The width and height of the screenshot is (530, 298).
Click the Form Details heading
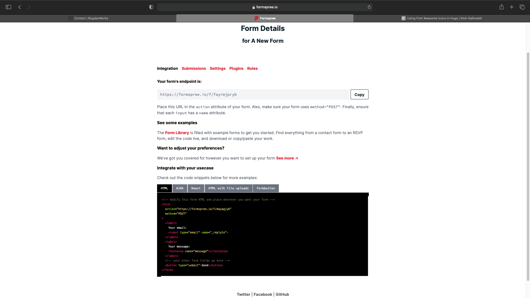(x=263, y=28)
